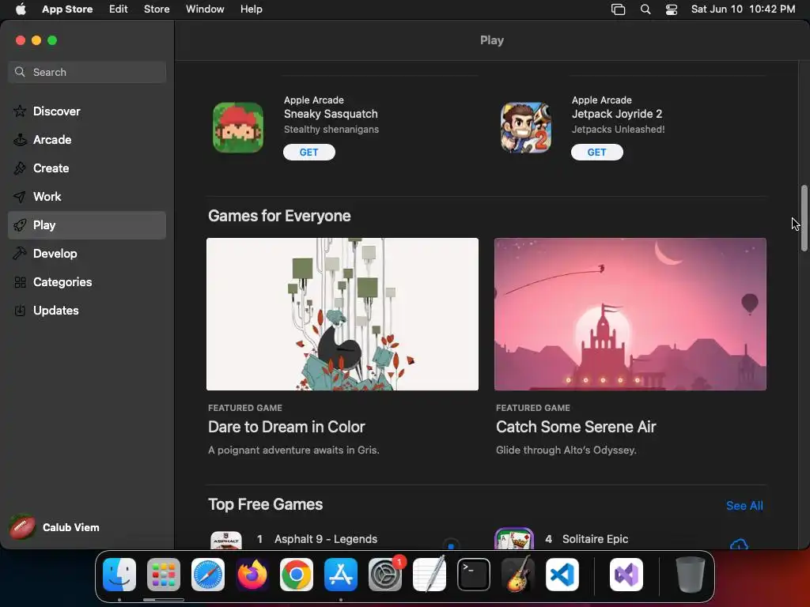
Task: Open Asphalt 9 - Legends app icon
Action: pyautogui.click(x=226, y=540)
